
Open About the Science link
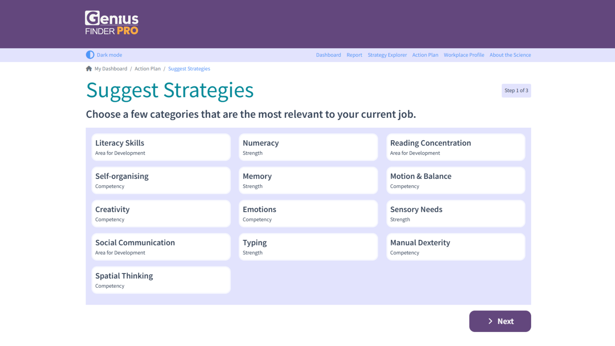(510, 55)
